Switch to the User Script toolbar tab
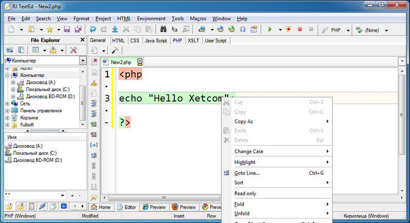 pos(216,40)
